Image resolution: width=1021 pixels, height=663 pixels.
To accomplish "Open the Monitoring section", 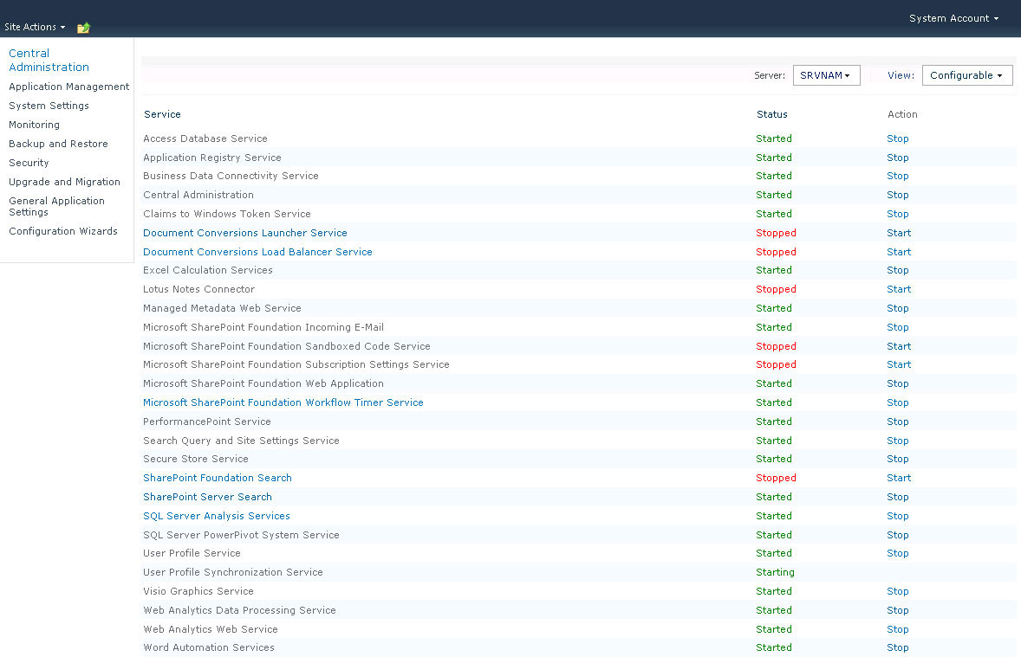I will tap(34, 124).
